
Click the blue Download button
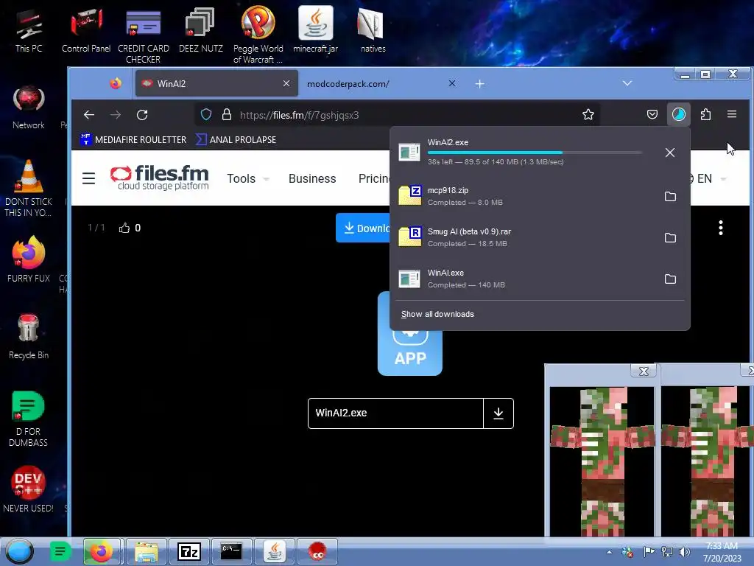tap(363, 228)
